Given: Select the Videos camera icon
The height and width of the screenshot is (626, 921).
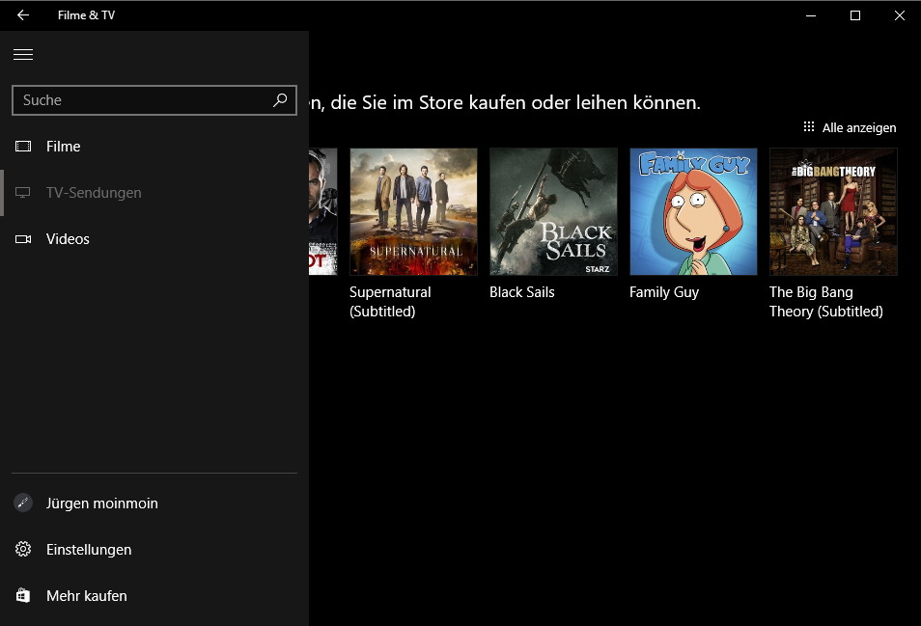Looking at the screenshot, I should 23,239.
